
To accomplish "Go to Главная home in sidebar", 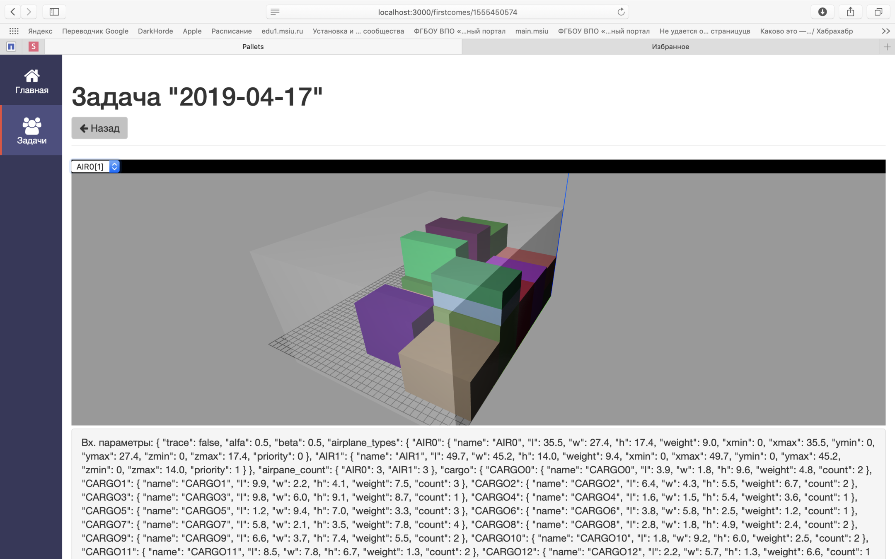I will [x=31, y=81].
